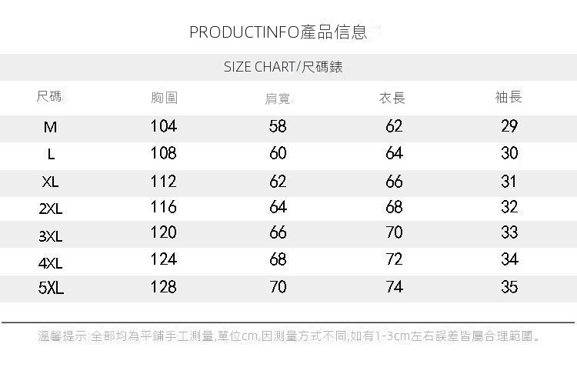Click chest value 104 for size M
This screenshot has width=577, height=374.
163,126
